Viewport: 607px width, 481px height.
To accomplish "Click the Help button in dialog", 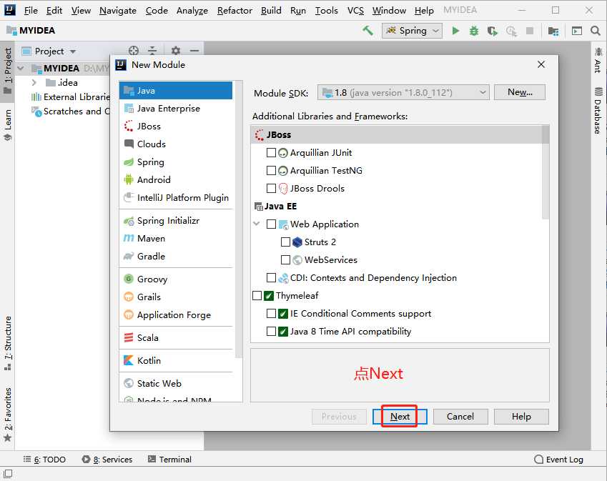I will [x=521, y=417].
